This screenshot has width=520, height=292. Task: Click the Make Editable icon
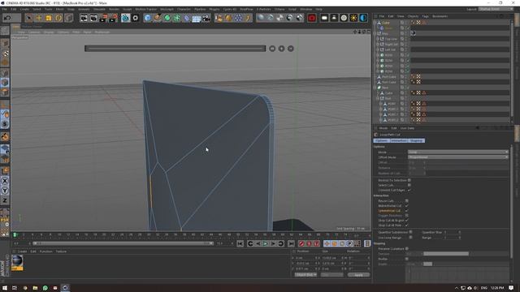(5, 31)
